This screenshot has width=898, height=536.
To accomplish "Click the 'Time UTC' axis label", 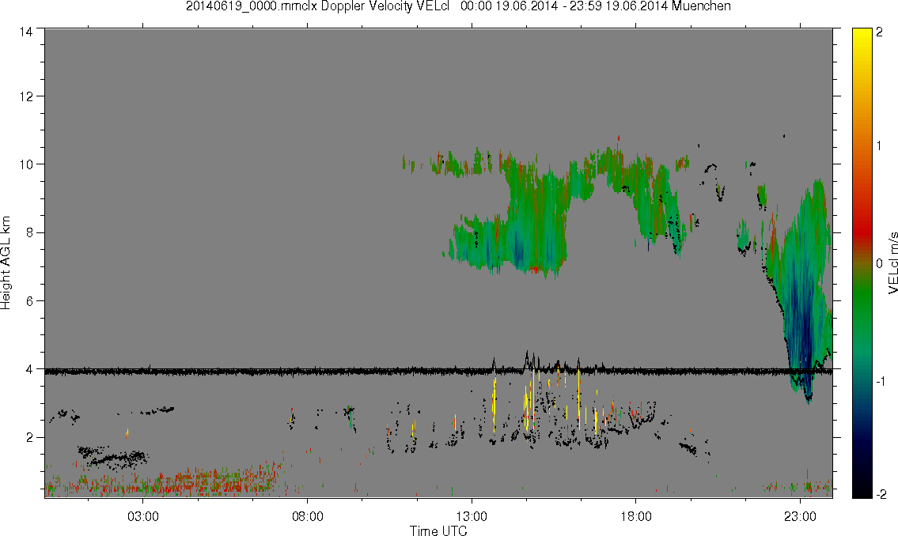I will tap(438, 530).
